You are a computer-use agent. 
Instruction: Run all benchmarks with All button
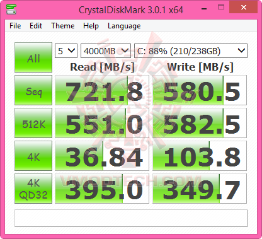(x=33, y=57)
